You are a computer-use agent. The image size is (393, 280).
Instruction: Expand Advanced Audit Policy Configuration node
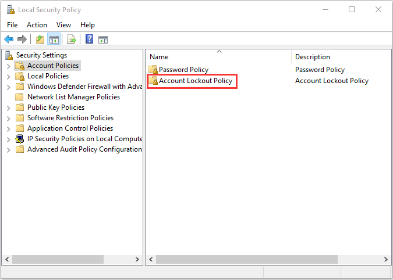coord(9,150)
